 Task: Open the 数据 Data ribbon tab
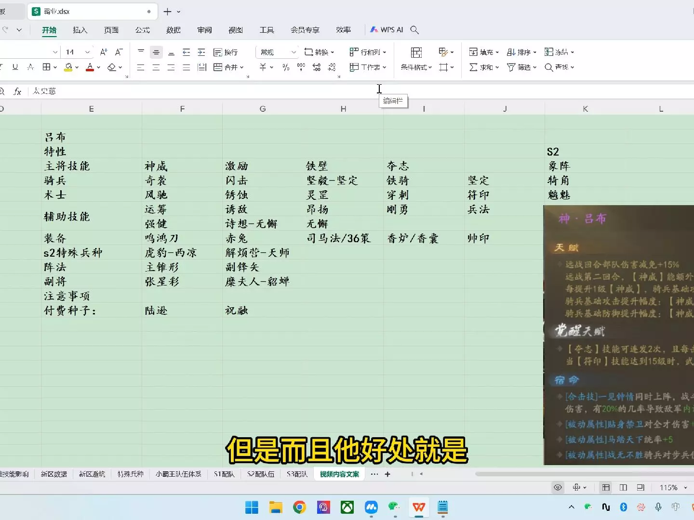[x=173, y=30]
